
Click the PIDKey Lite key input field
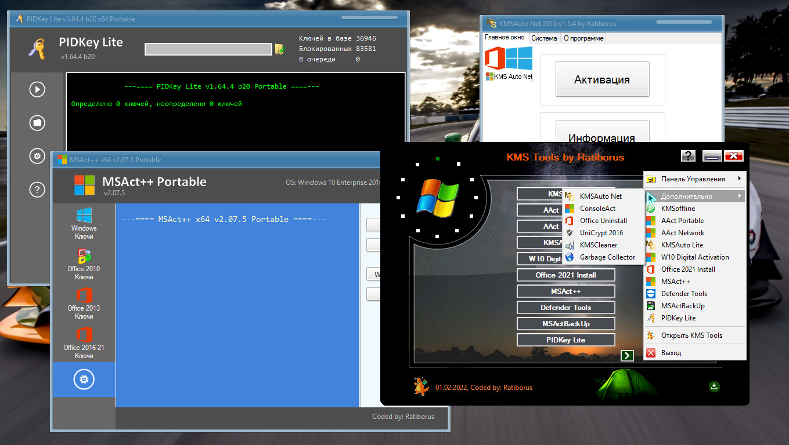point(208,49)
